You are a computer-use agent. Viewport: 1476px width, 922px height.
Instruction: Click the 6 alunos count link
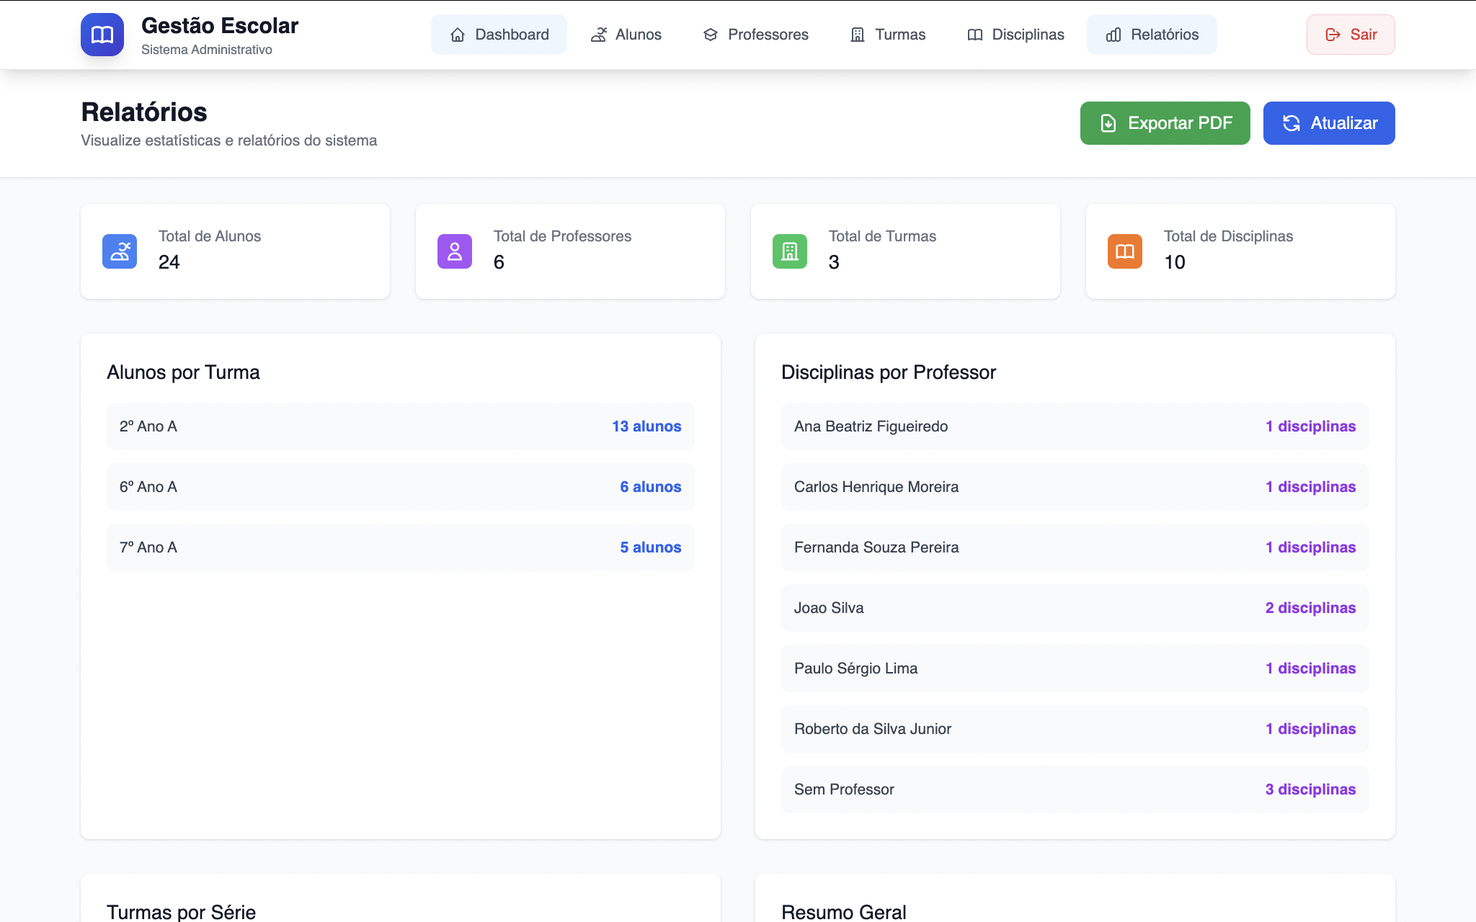(x=650, y=487)
